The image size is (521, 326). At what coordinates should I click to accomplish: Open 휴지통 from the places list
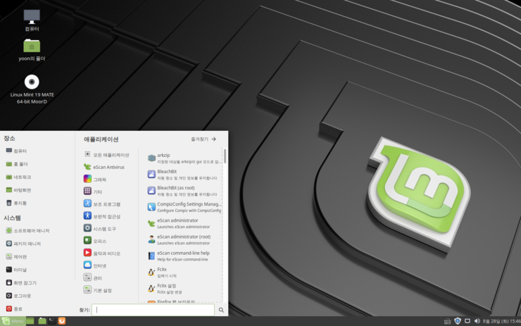(16, 203)
